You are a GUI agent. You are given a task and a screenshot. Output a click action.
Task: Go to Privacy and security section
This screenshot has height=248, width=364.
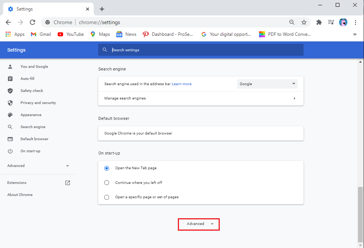[x=38, y=103]
